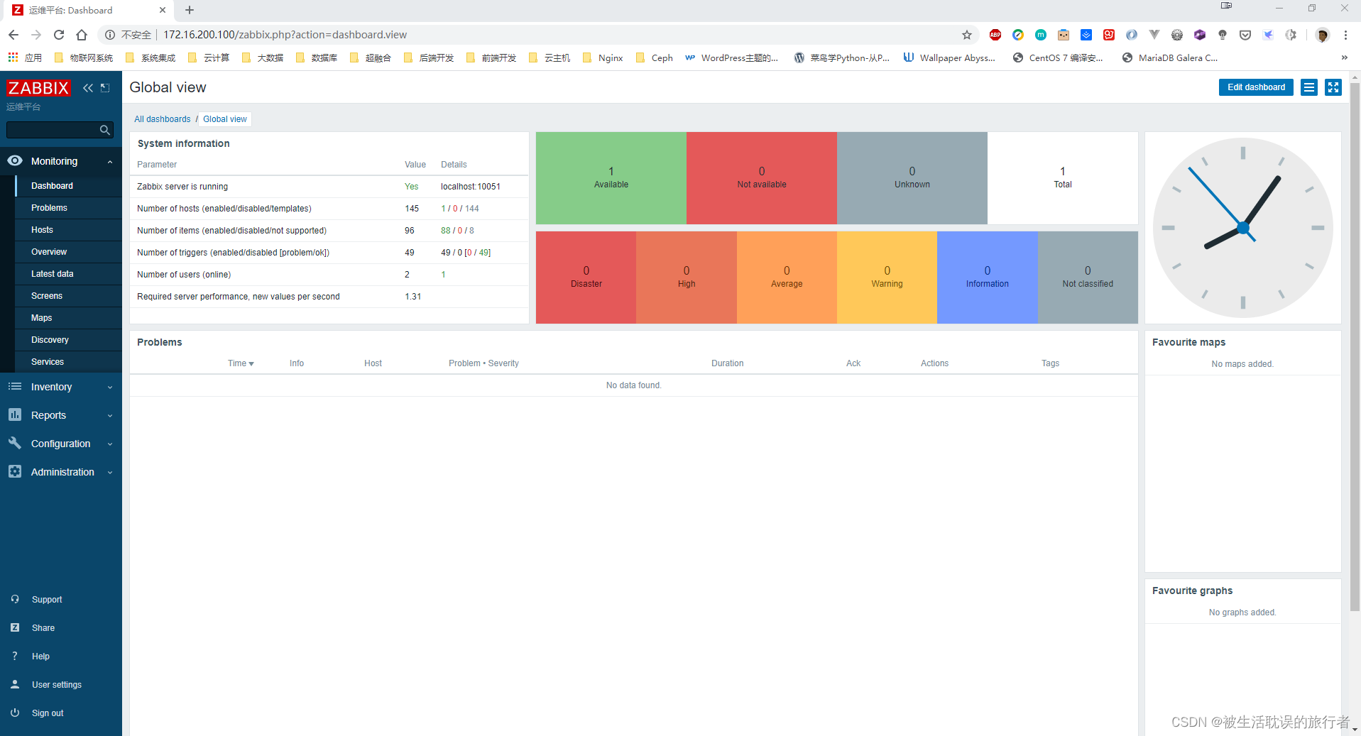Open the Chrome apps shortcut
The image size is (1361, 736).
pyautogui.click(x=25, y=57)
